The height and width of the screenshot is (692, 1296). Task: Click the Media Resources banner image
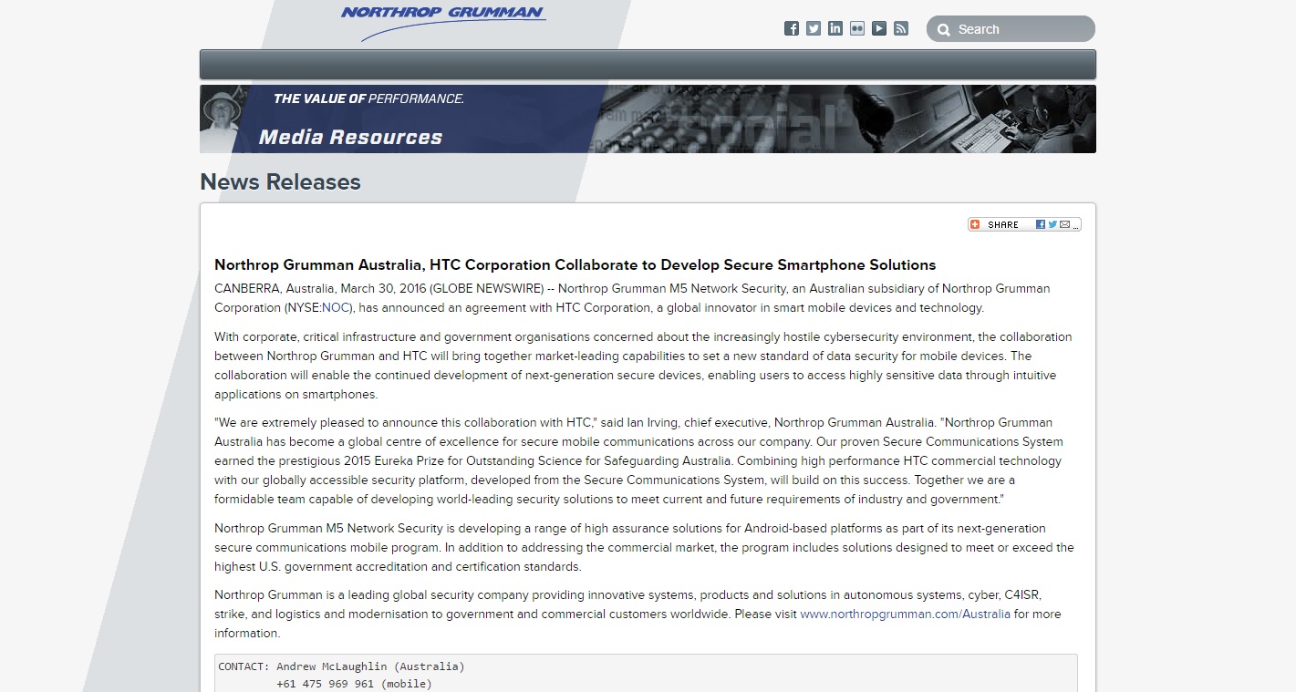pos(648,119)
